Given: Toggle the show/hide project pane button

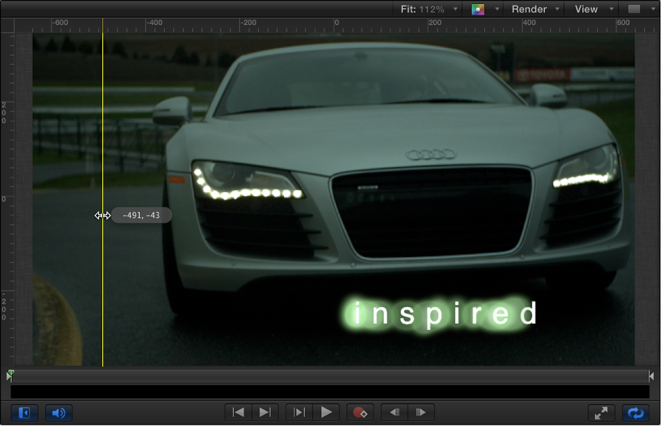Looking at the screenshot, I should (x=24, y=413).
